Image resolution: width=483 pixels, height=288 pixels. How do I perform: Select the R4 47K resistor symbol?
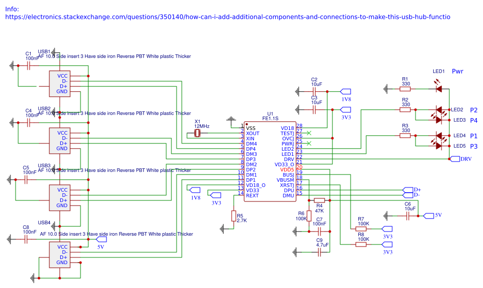(x=319, y=200)
